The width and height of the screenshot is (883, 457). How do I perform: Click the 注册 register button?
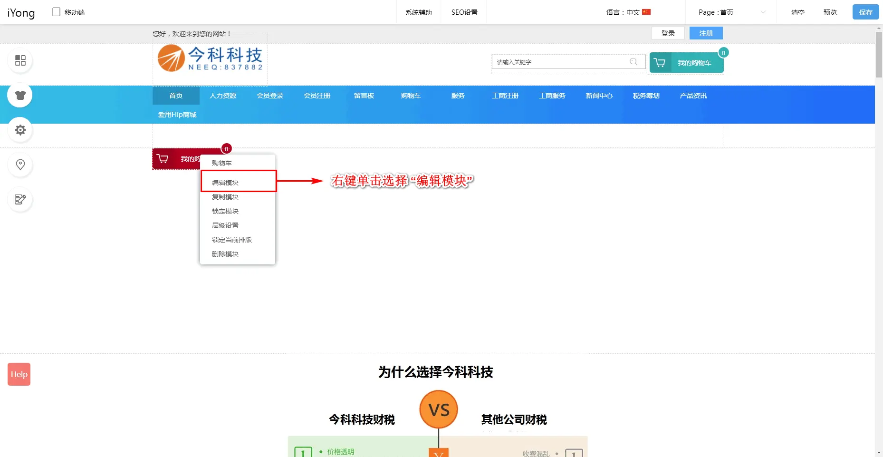[x=706, y=33]
